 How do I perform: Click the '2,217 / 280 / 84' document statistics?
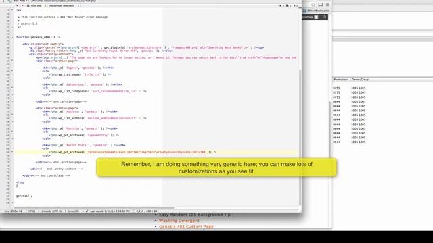pos(147,211)
